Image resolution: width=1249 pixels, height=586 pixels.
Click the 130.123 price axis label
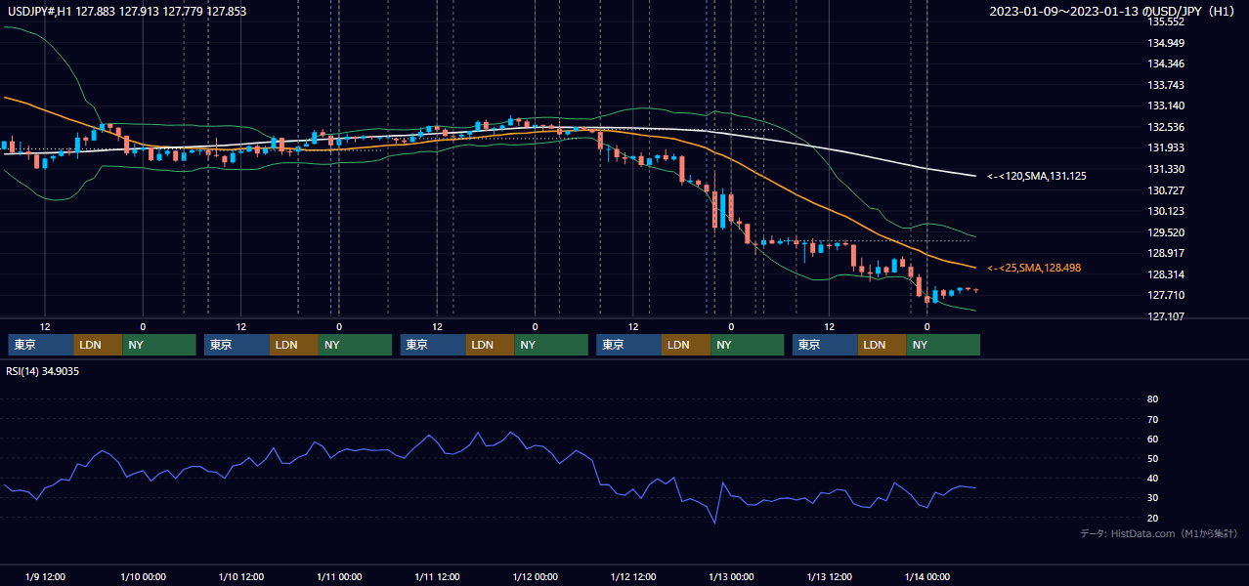coord(1166,211)
